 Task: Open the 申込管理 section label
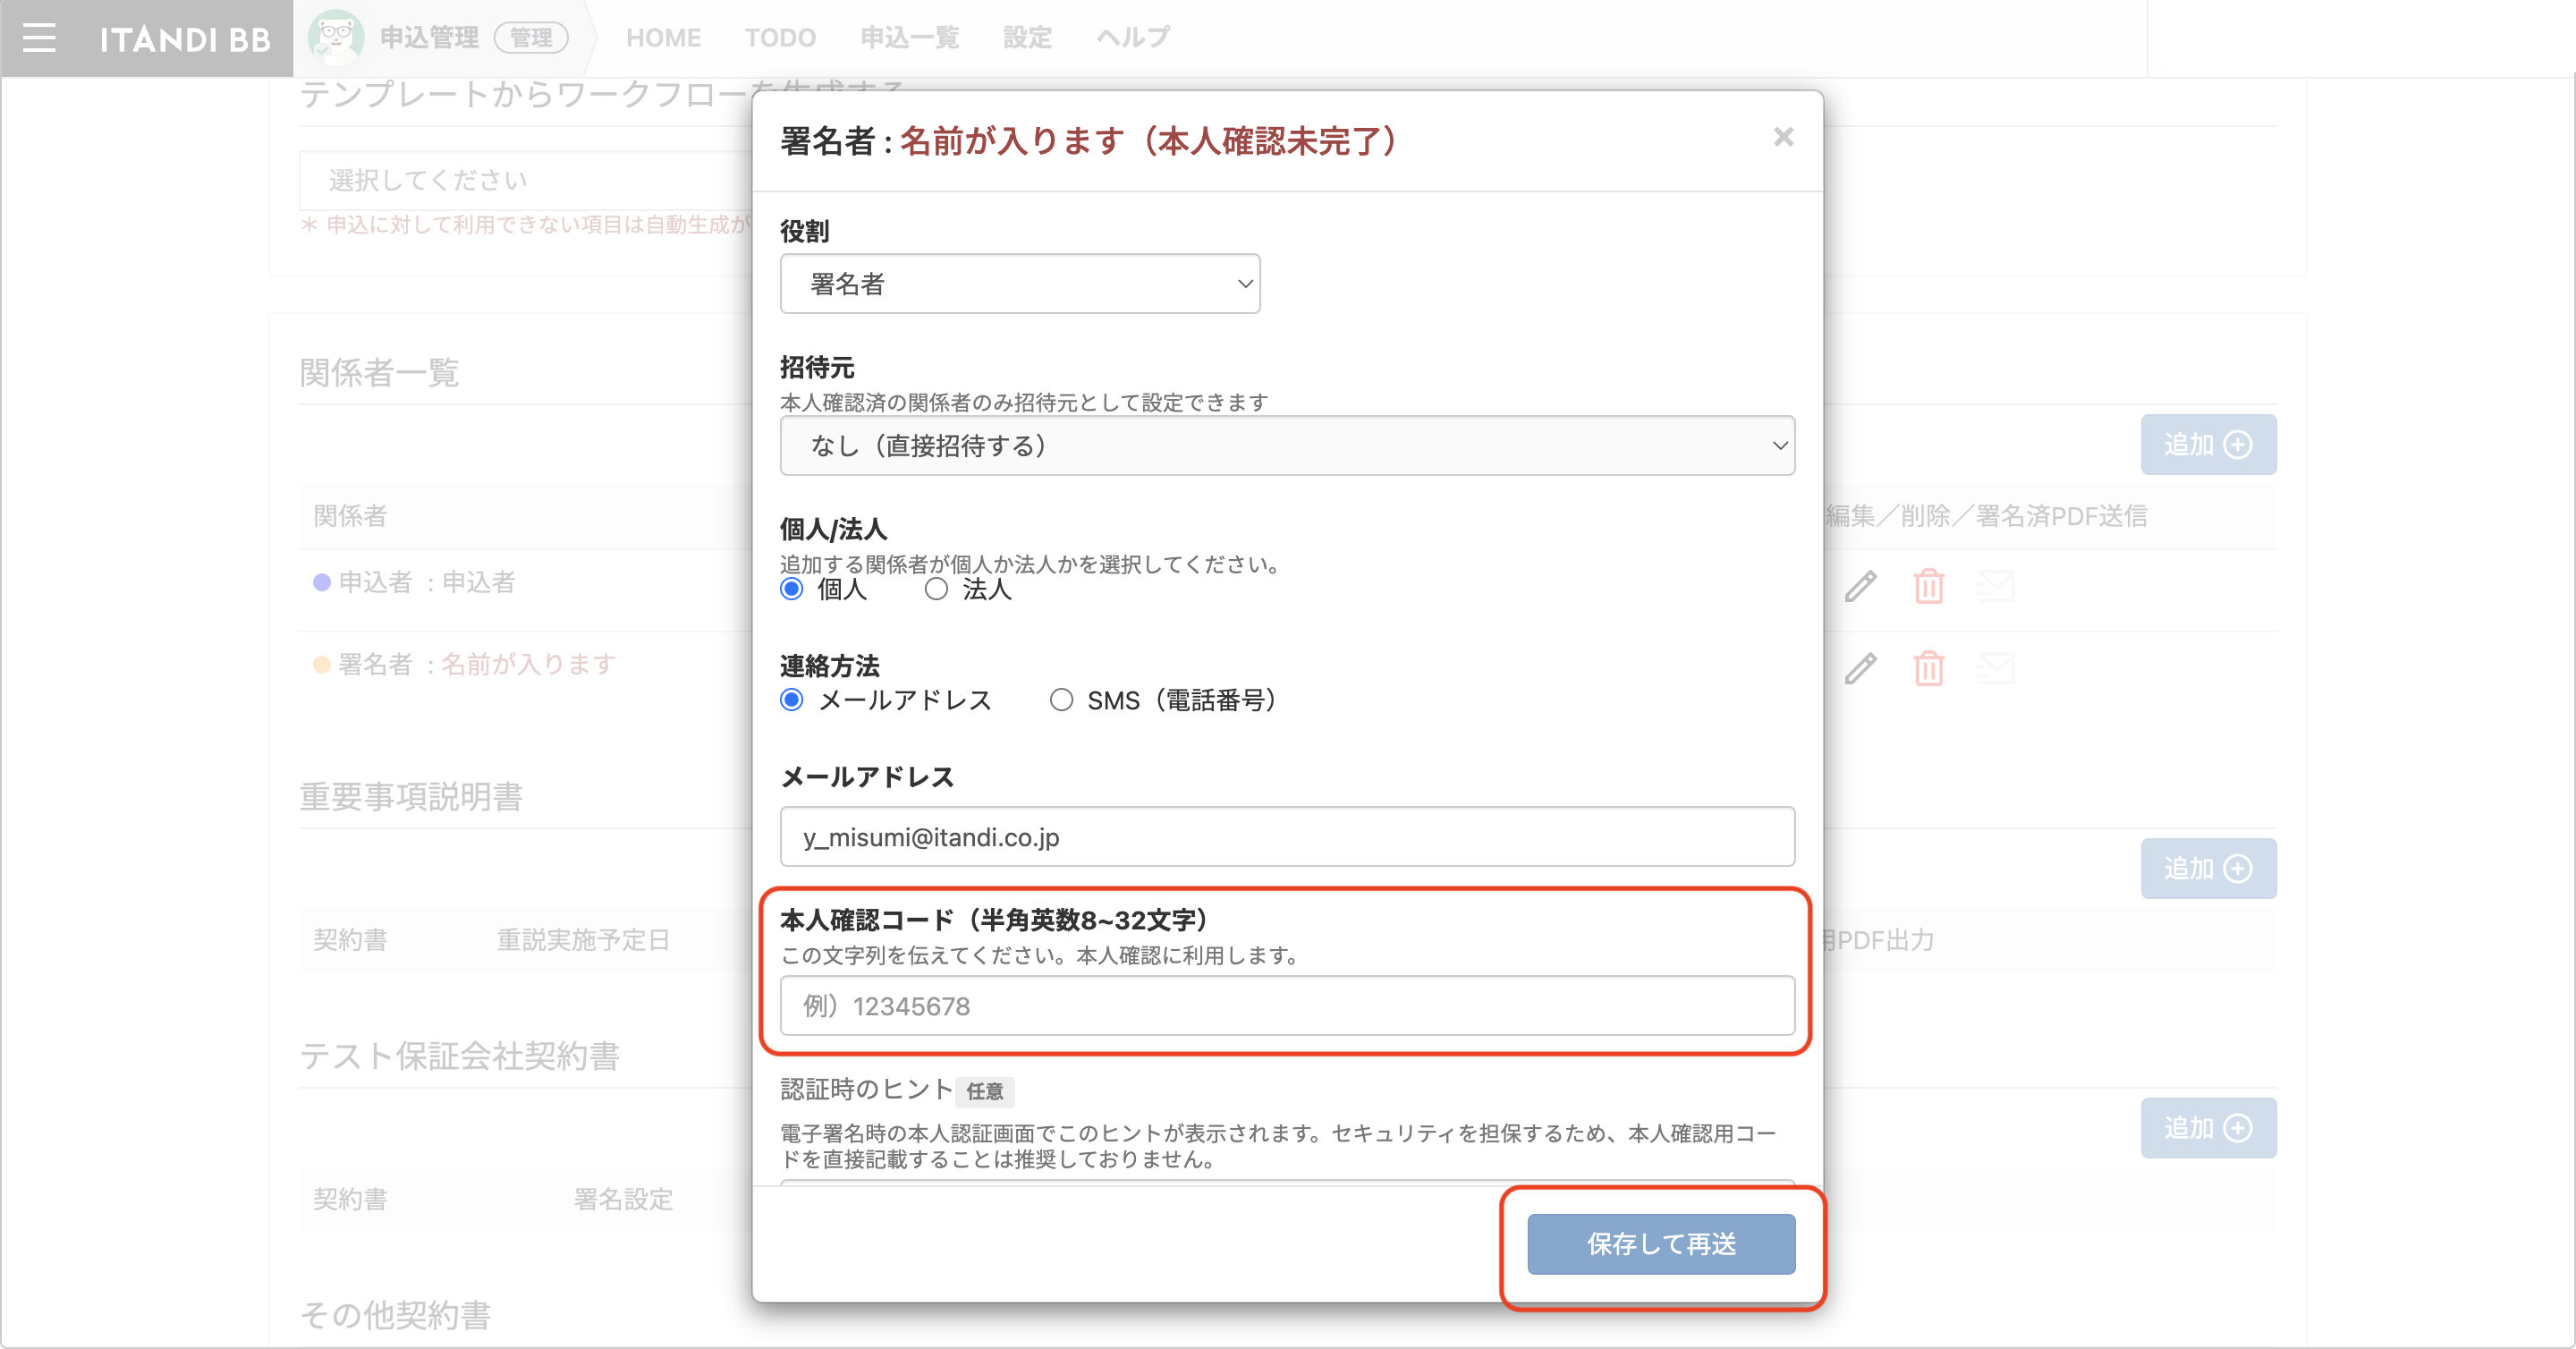[x=429, y=38]
